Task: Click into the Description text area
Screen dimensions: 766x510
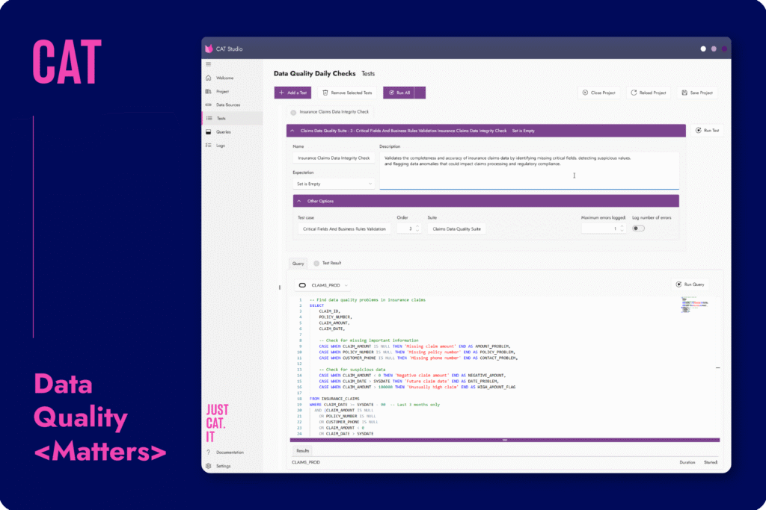Action: coord(529,170)
